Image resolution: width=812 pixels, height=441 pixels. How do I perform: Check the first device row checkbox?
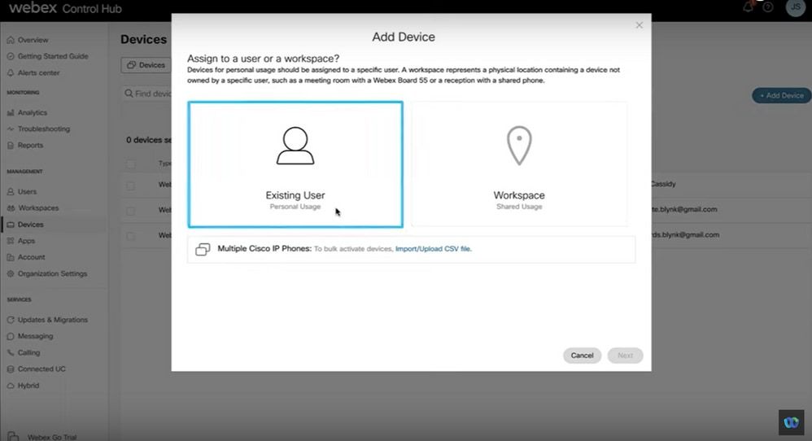pyautogui.click(x=131, y=186)
